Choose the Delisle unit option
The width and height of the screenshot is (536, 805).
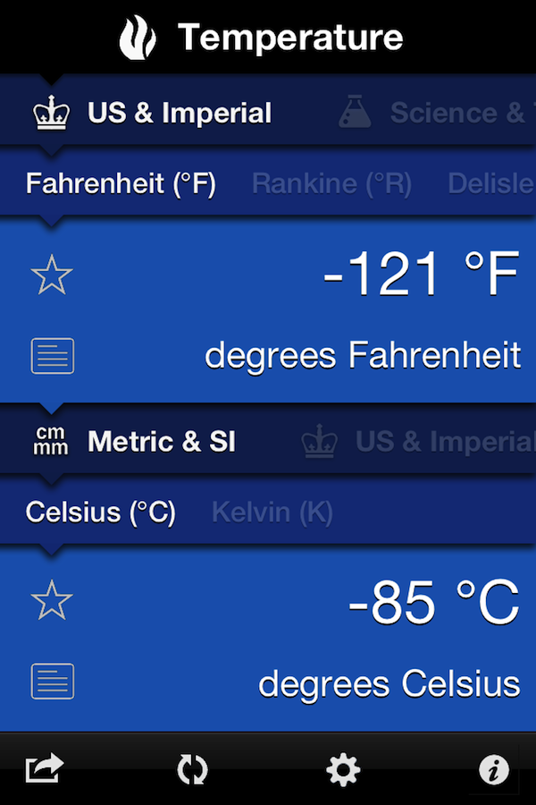(x=491, y=184)
